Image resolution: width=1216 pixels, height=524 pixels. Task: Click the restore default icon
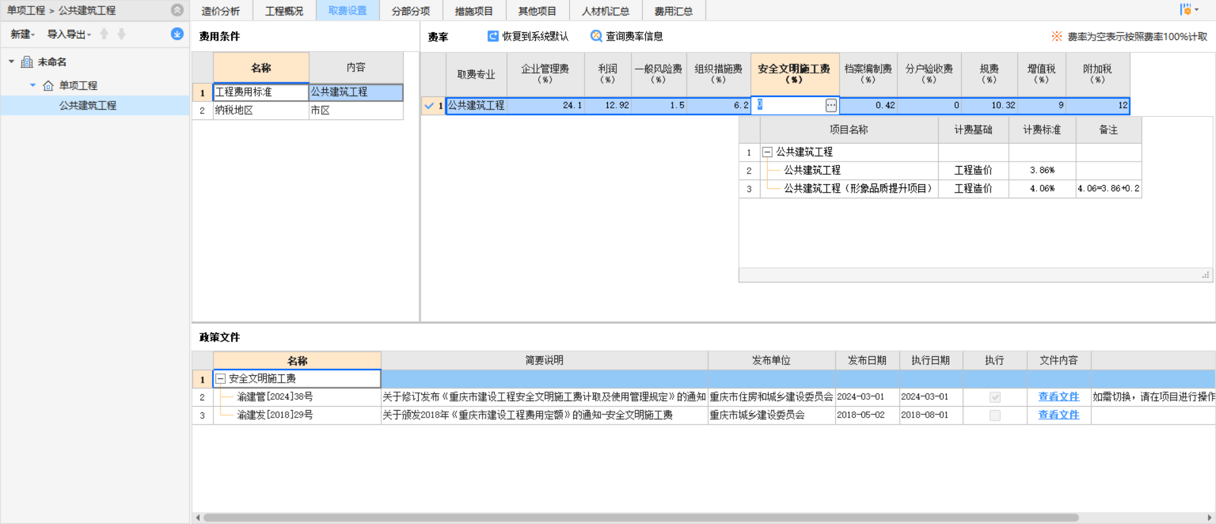493,36
